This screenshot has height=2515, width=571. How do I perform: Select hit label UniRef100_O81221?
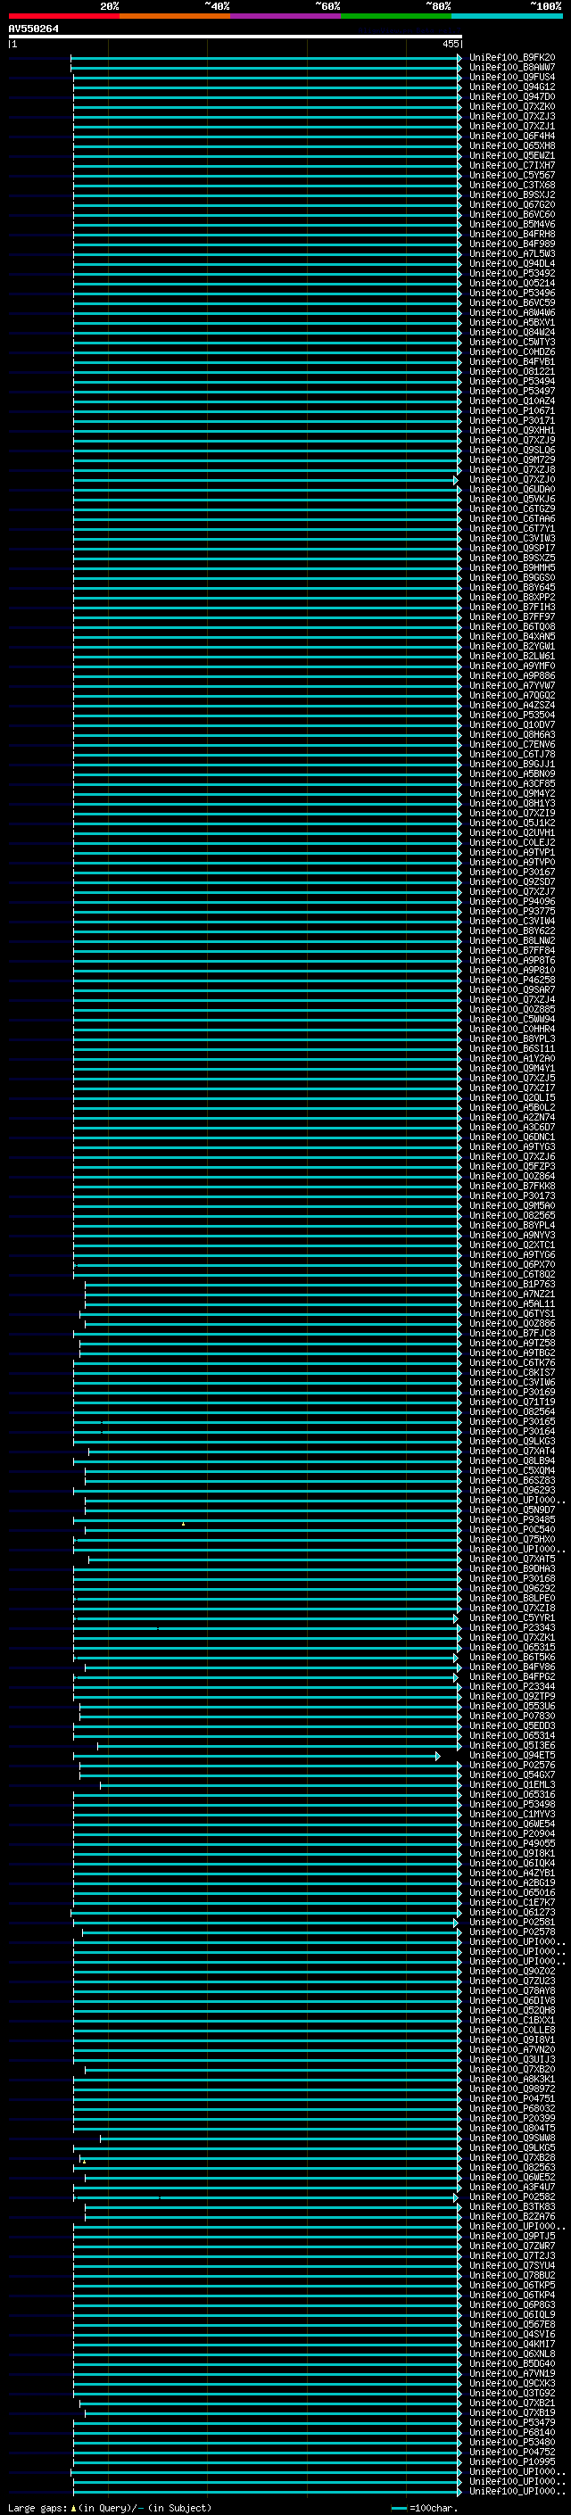coord(512,372)
